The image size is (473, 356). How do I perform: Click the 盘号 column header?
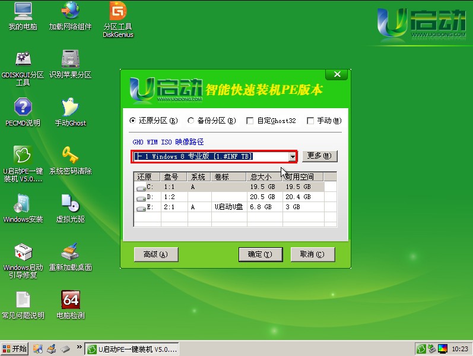tap(174, 177)
